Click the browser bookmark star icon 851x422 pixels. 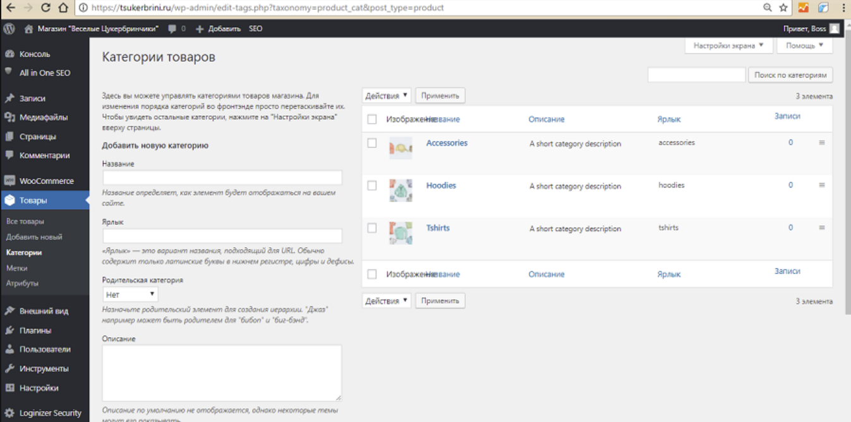click(783, 8)
